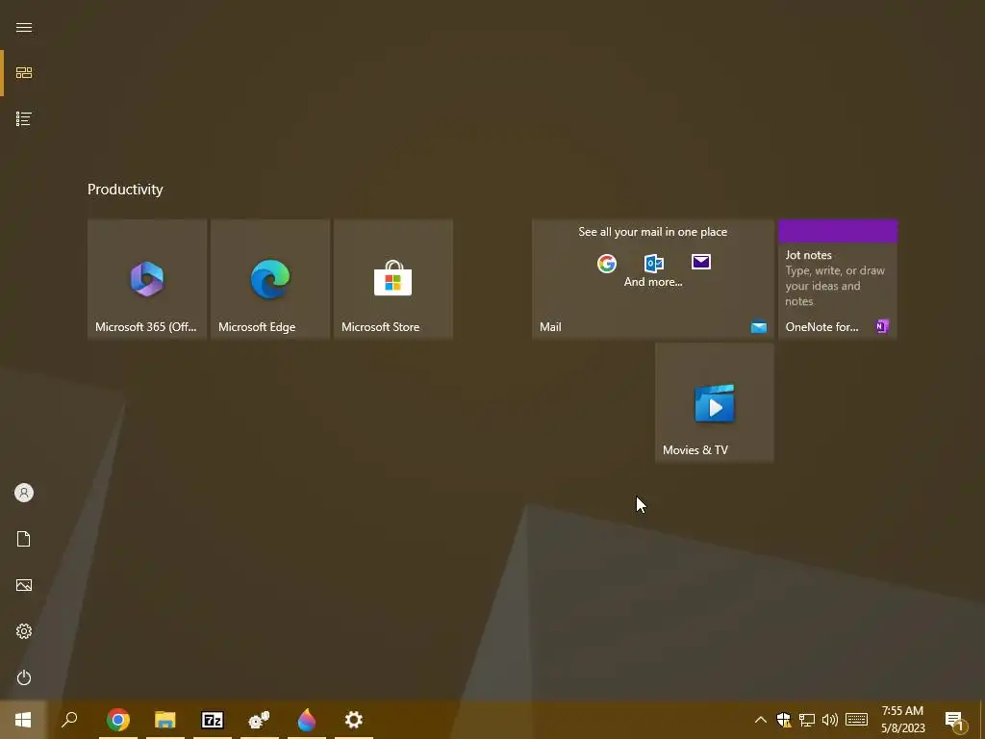Open Windows Security tray icon
Image resolution: width=985 pixels, height=739 pixels.
point(783,720)
